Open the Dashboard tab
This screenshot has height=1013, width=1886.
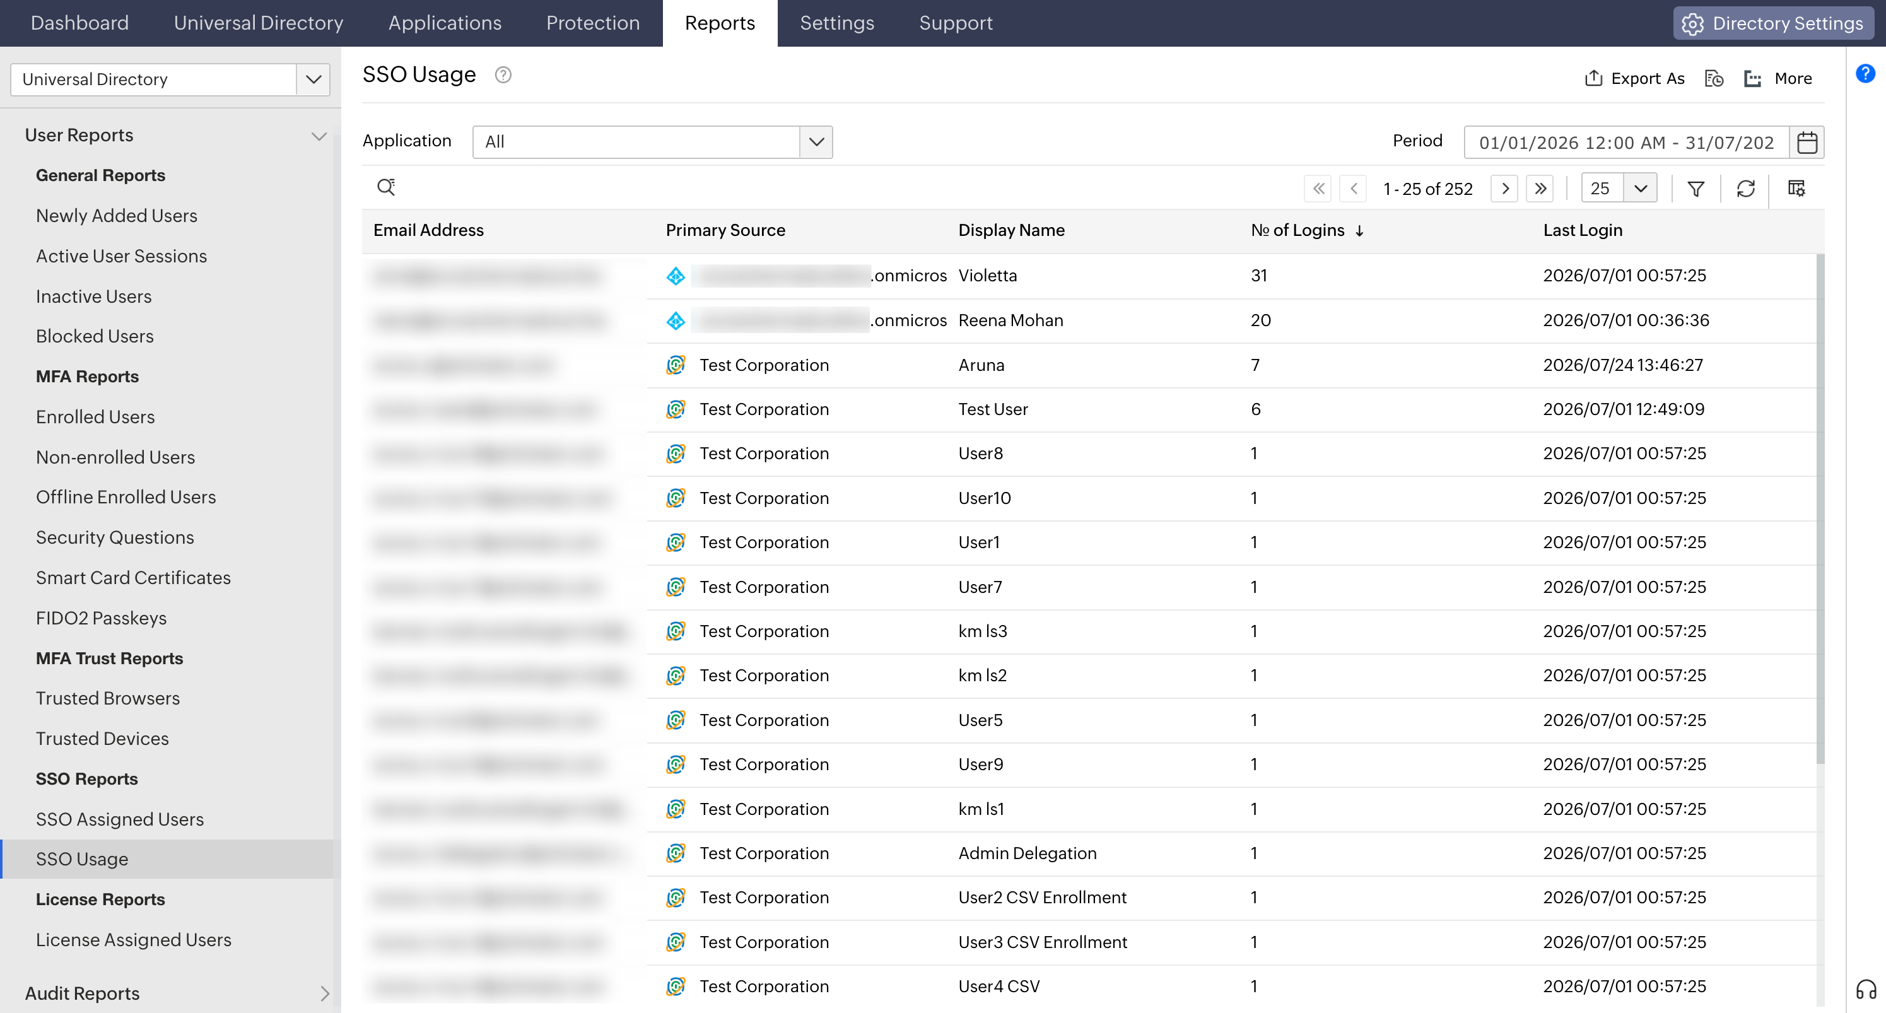tap(80, 23)
